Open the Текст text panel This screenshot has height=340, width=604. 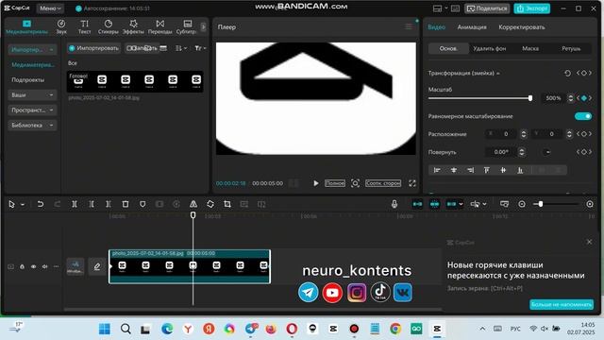pyautogui.click(x=84, y=27)
